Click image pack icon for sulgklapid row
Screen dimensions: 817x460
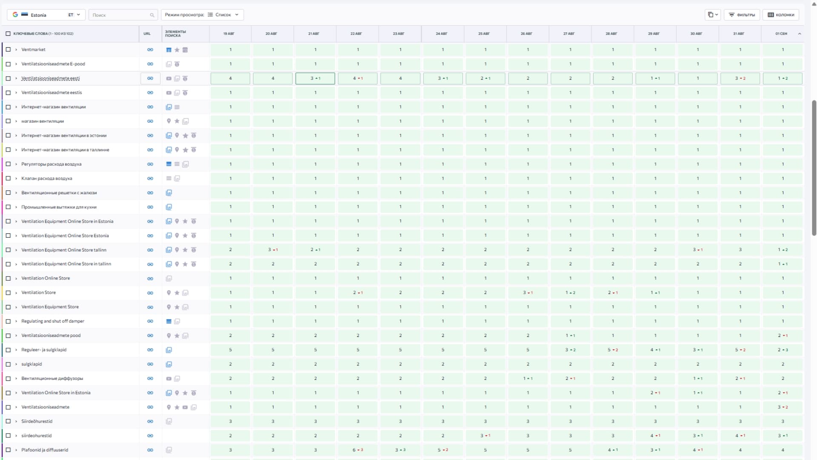pyautogui.click(x=169, y=365)
